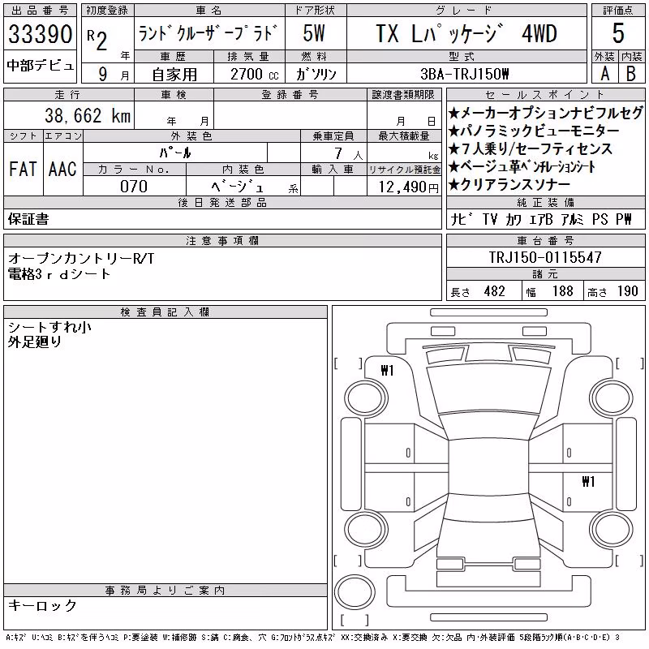The width and height of the screenshot is (649, 649).
Task: Click exterior color パール
Action: 175,153
